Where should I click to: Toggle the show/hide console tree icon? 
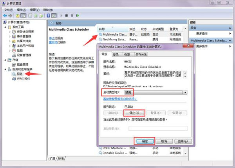pyautogui.click(x=23, y=16)
